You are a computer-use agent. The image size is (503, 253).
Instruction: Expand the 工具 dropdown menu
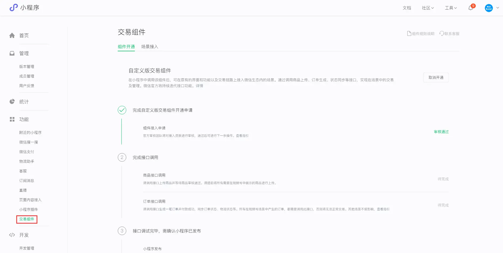point(451,8)
